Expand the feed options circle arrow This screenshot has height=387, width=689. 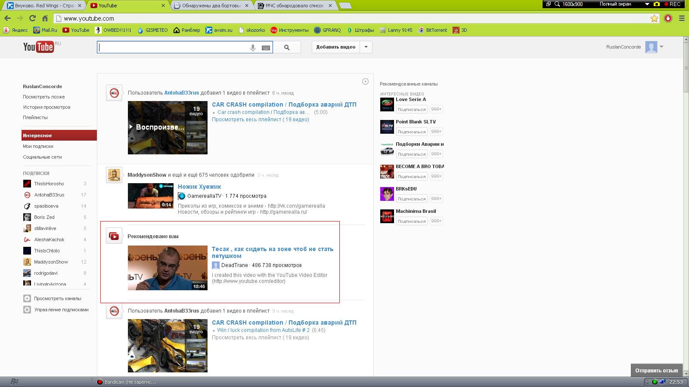tap(365, 82)
